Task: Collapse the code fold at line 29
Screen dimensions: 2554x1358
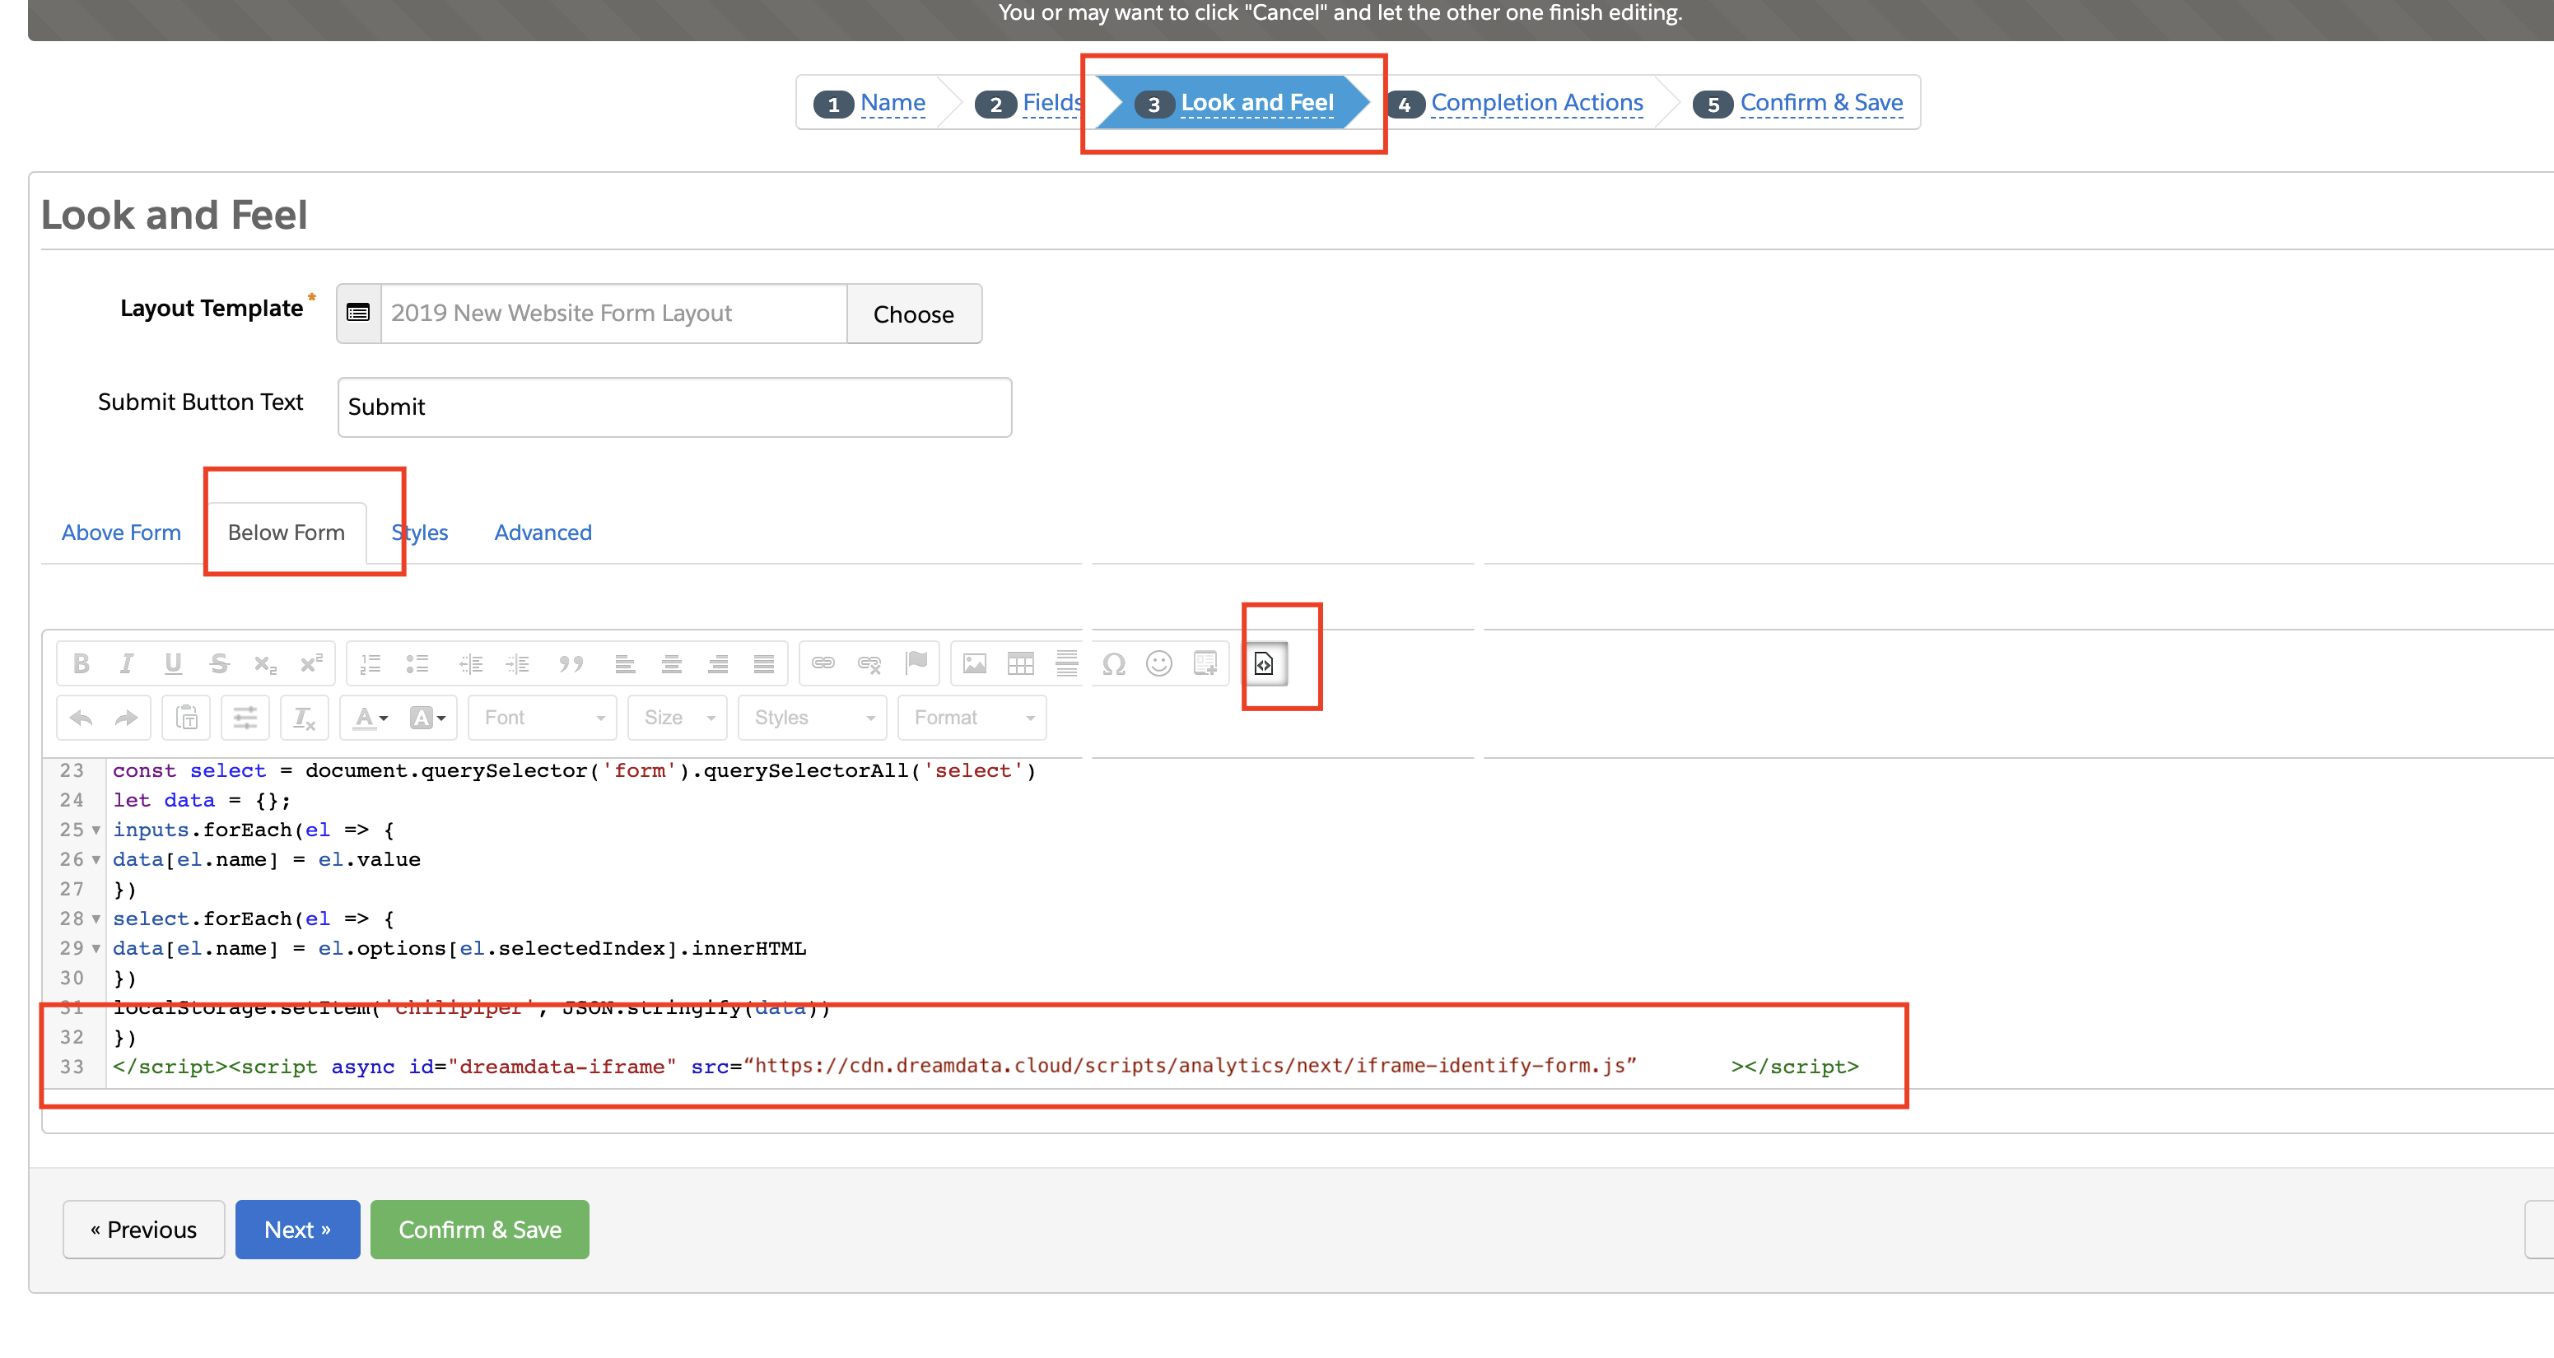Action: (96, 949)
